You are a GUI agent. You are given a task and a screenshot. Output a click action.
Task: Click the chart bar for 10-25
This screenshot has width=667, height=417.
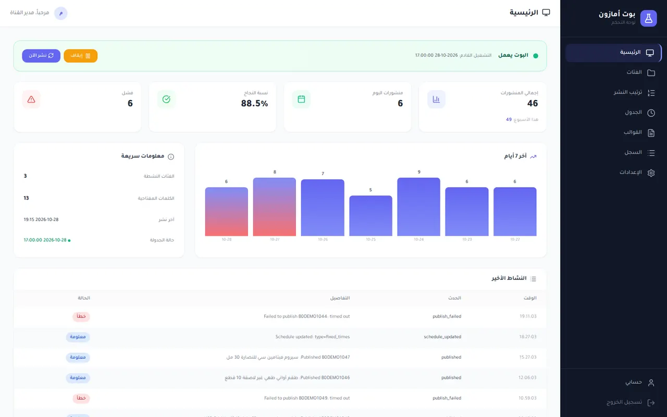pos(370,216)
